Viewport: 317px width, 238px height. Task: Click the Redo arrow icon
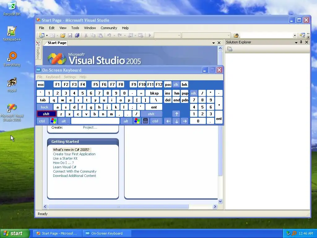click(x=120, y=35)
